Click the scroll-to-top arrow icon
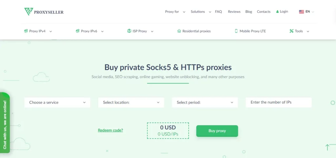The width and height of the screenshot is (336, 158). click(327, 147)
